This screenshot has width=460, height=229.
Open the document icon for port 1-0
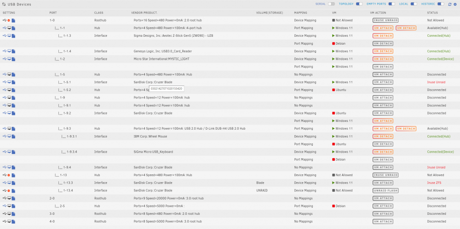coord(13,21)
